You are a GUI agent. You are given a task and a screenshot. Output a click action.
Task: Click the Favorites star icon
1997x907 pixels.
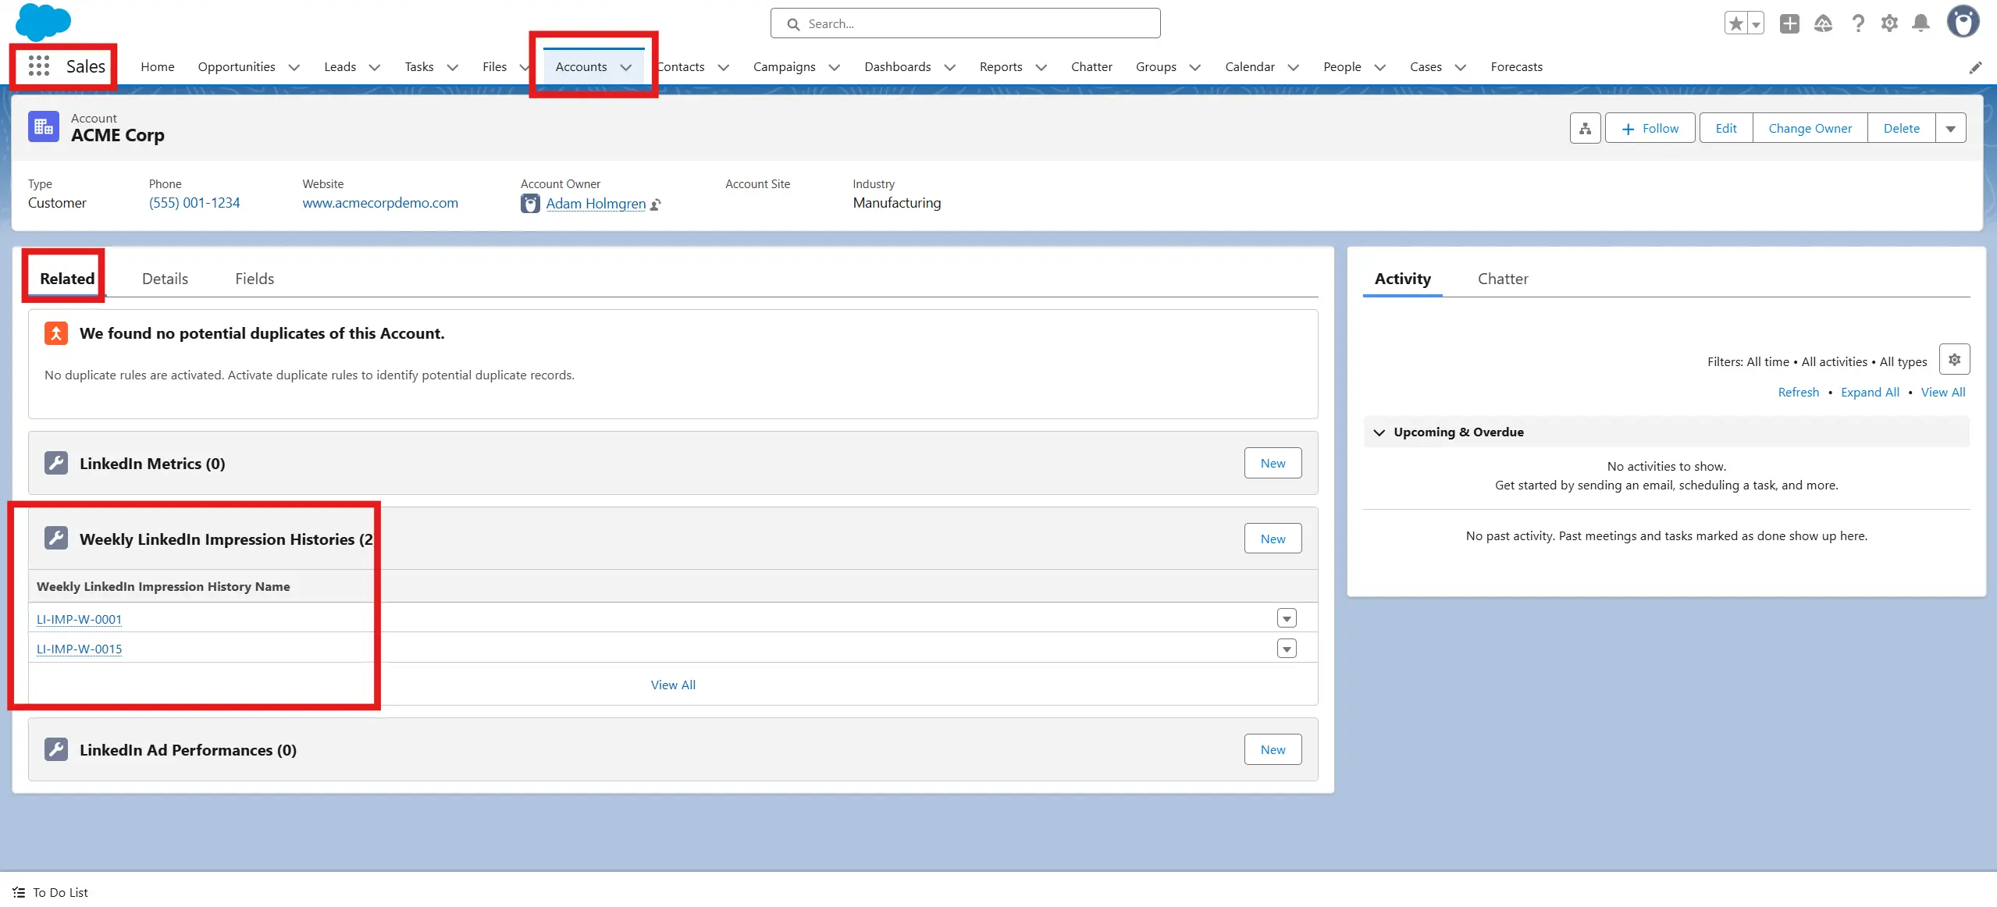pyautogui.click(x=1735, y=23)
